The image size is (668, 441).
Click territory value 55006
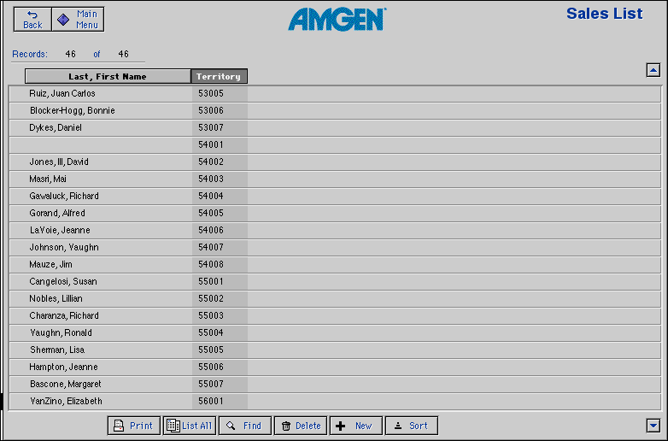pyautogui.click(x=211, y=367)
